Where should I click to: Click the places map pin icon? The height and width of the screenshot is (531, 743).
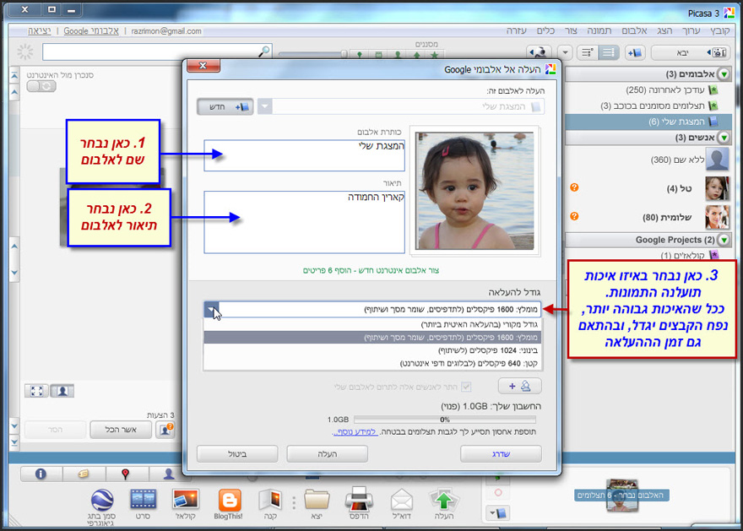pyautogui.click(x=126, y=474)
